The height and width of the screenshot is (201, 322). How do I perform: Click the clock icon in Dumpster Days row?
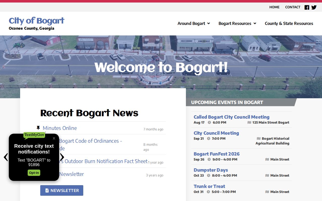click(209, 176)
